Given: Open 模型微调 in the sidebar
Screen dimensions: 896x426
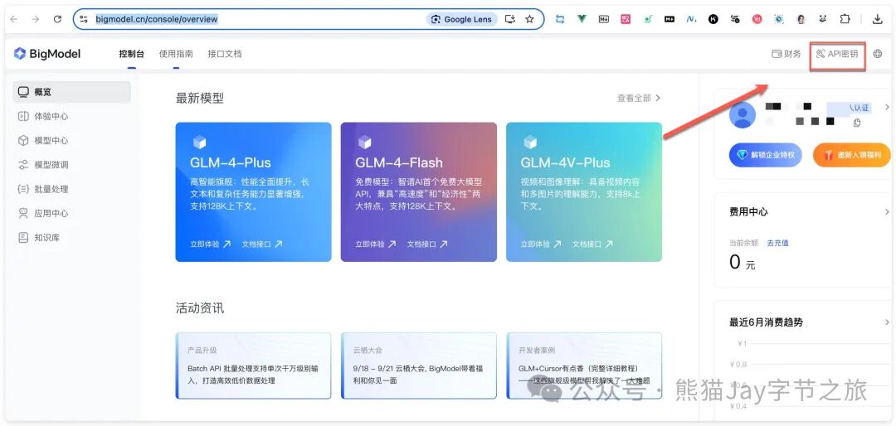Looking at the screenshot, I should pyautogui.click(x=71, y=165).
